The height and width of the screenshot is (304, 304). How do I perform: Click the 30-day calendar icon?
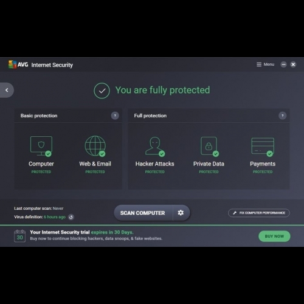tap(19, 236)
